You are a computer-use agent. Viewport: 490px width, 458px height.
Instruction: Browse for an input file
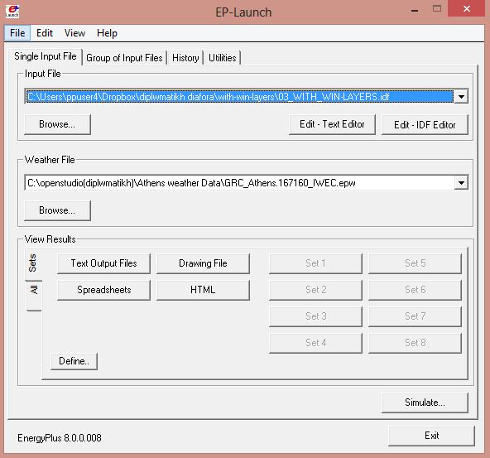coord(57,124)
